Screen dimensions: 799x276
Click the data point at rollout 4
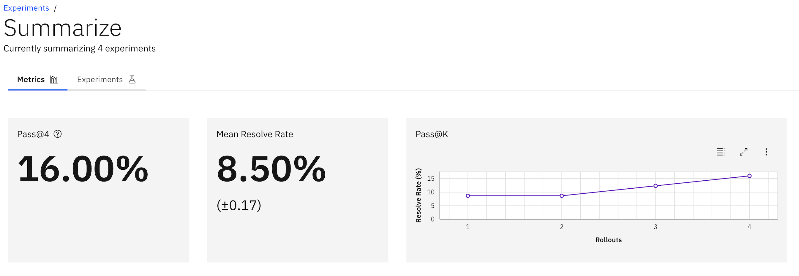749,176
